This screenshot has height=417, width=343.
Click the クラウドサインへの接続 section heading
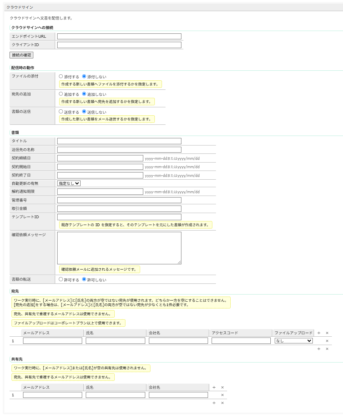(x=32, y=28)
